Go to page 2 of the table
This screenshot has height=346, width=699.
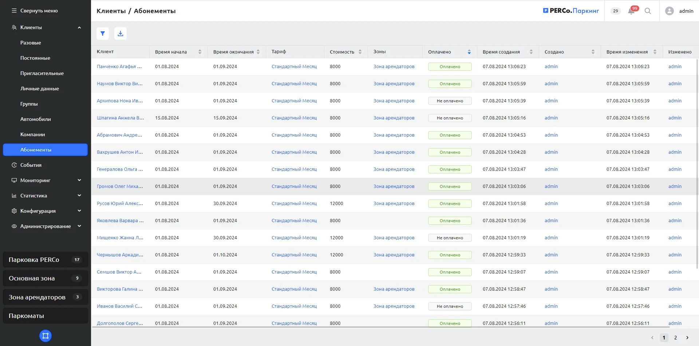tap(675, 338)
